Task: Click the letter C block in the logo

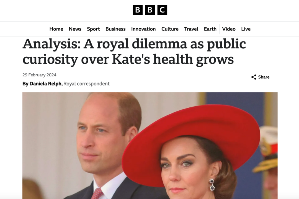Action: [x=162, y=10]
